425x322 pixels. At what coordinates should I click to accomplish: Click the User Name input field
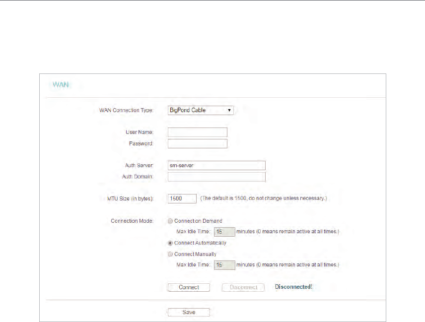tap(197, 132)
